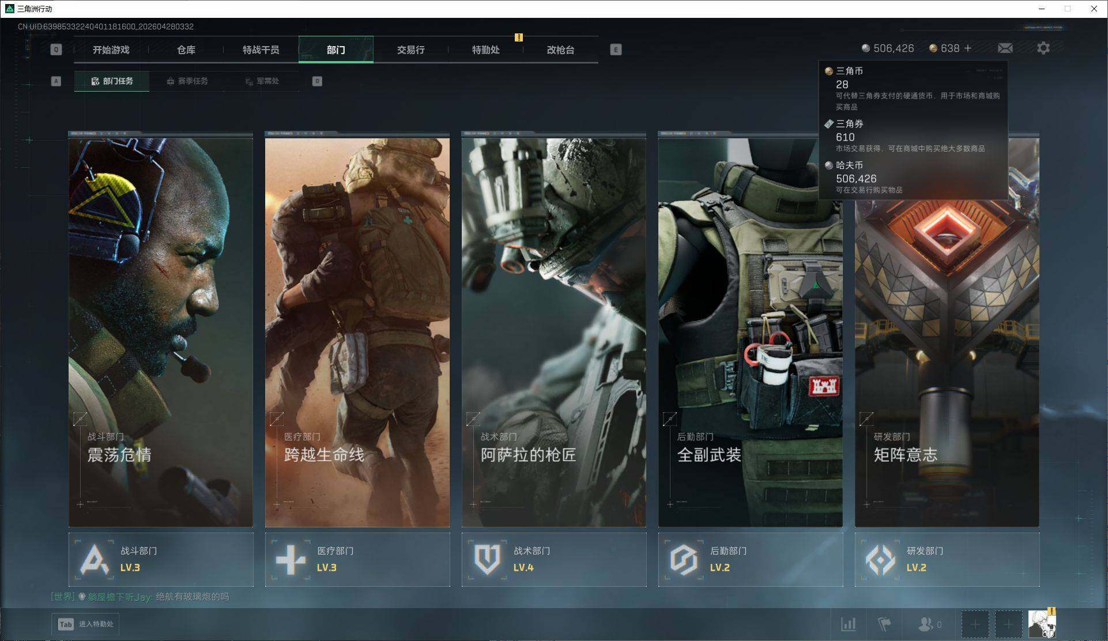Open settings gear icon

pyautogui.click(x=1043, y=48)
